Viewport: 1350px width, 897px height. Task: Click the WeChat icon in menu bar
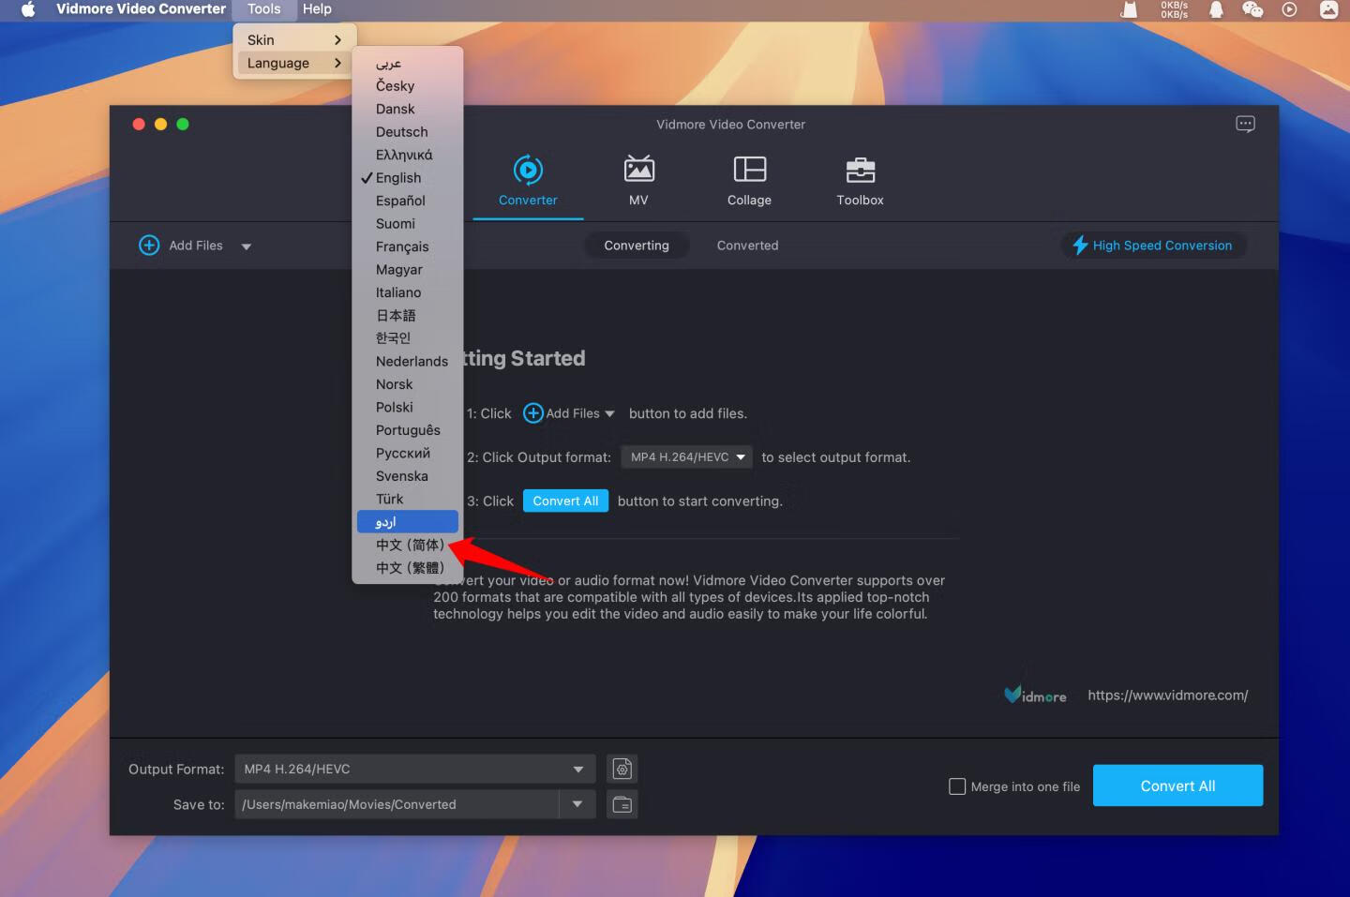tap(1252, 9)
